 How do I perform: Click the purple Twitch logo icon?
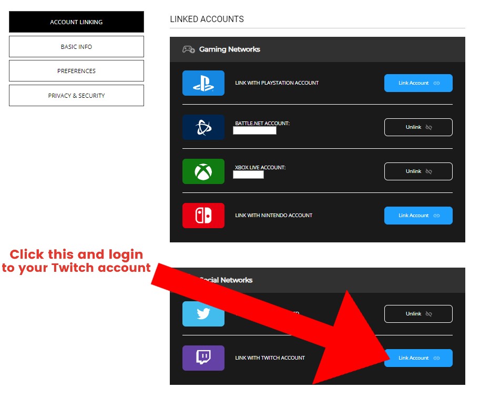[x=203, y=358]
